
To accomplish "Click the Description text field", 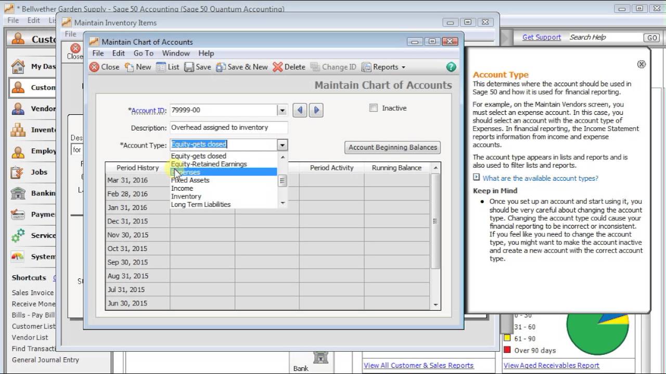I will (x=228, y=127).
